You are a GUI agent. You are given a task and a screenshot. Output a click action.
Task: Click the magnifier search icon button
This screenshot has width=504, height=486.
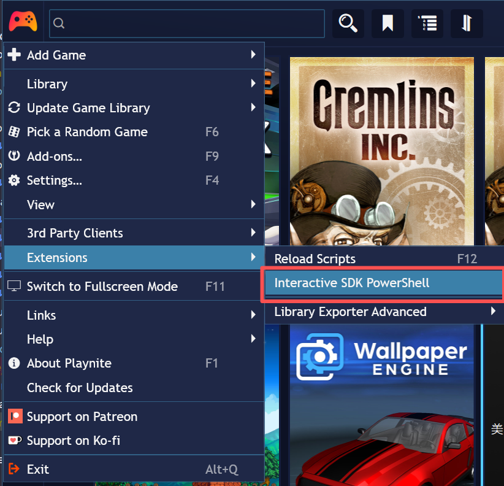(348, 23)
